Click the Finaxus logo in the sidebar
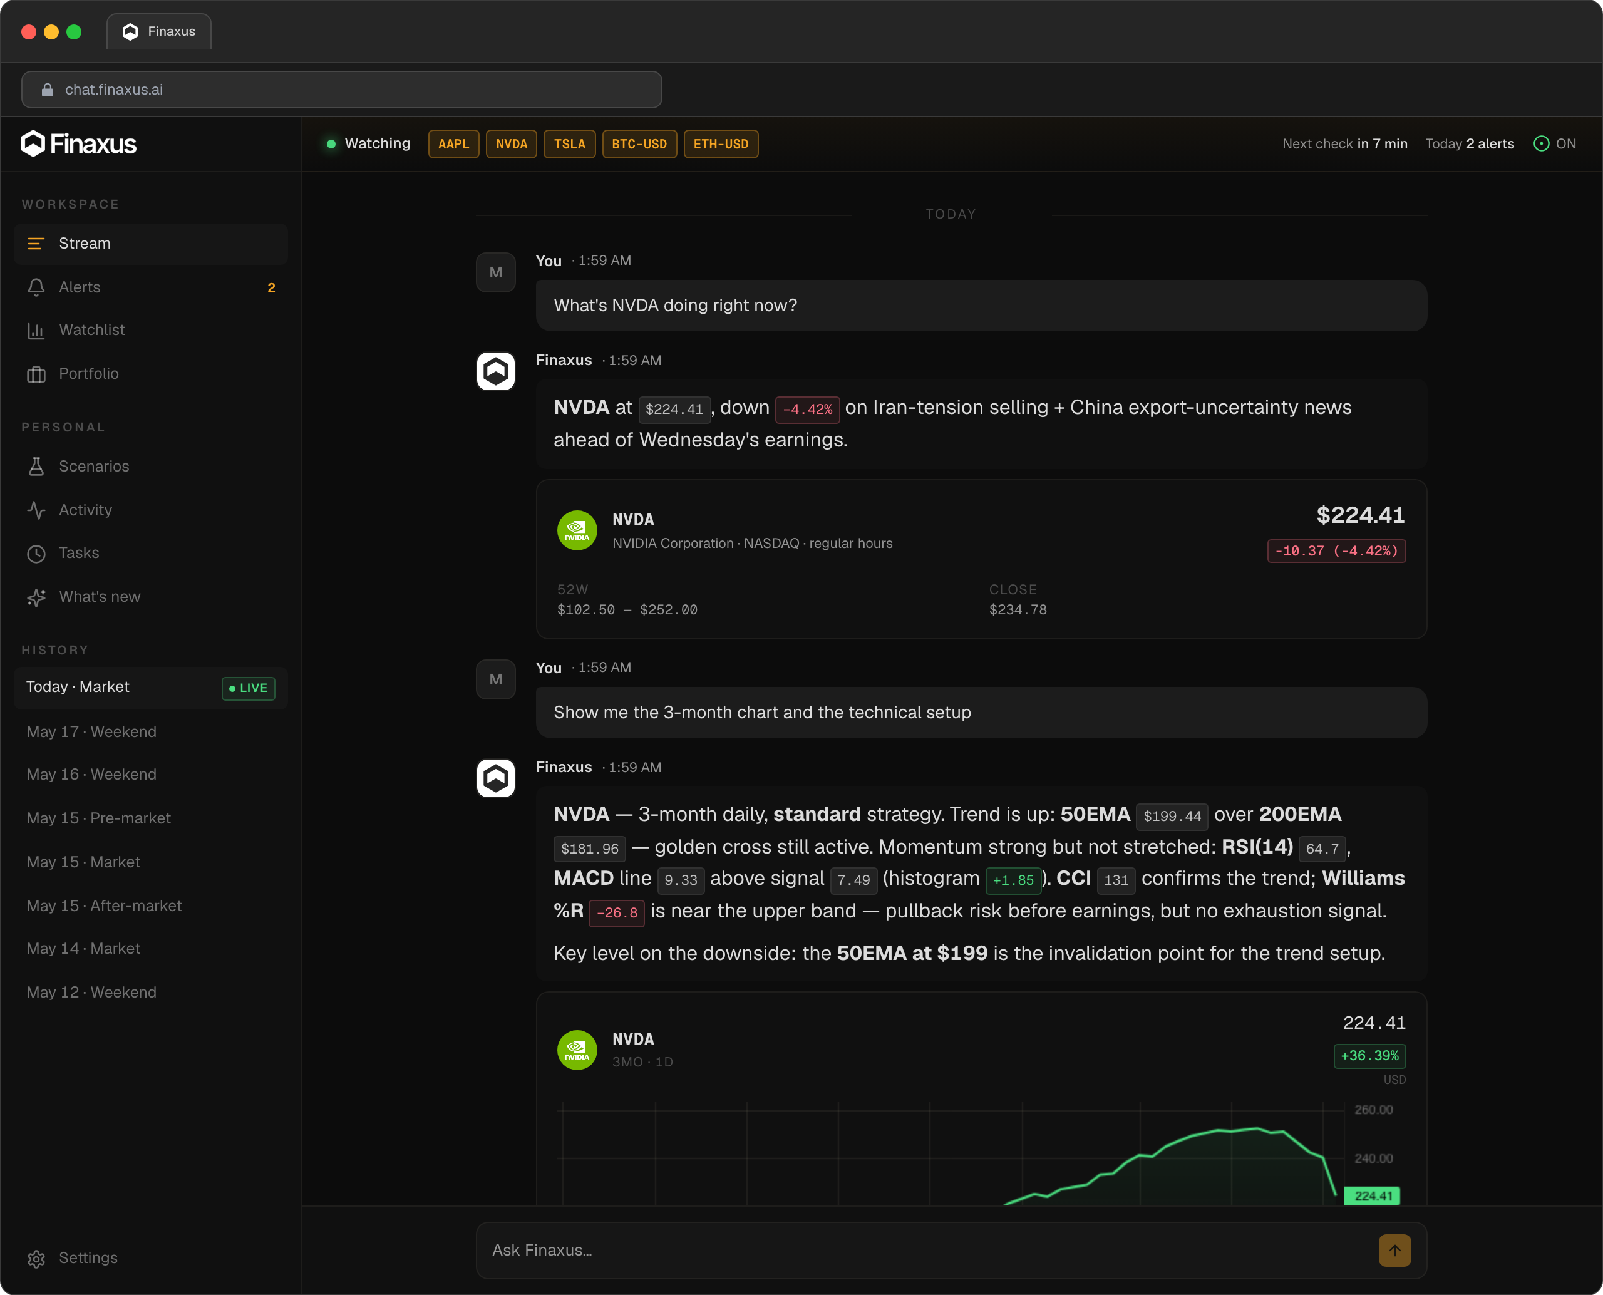 pos(78,143)
